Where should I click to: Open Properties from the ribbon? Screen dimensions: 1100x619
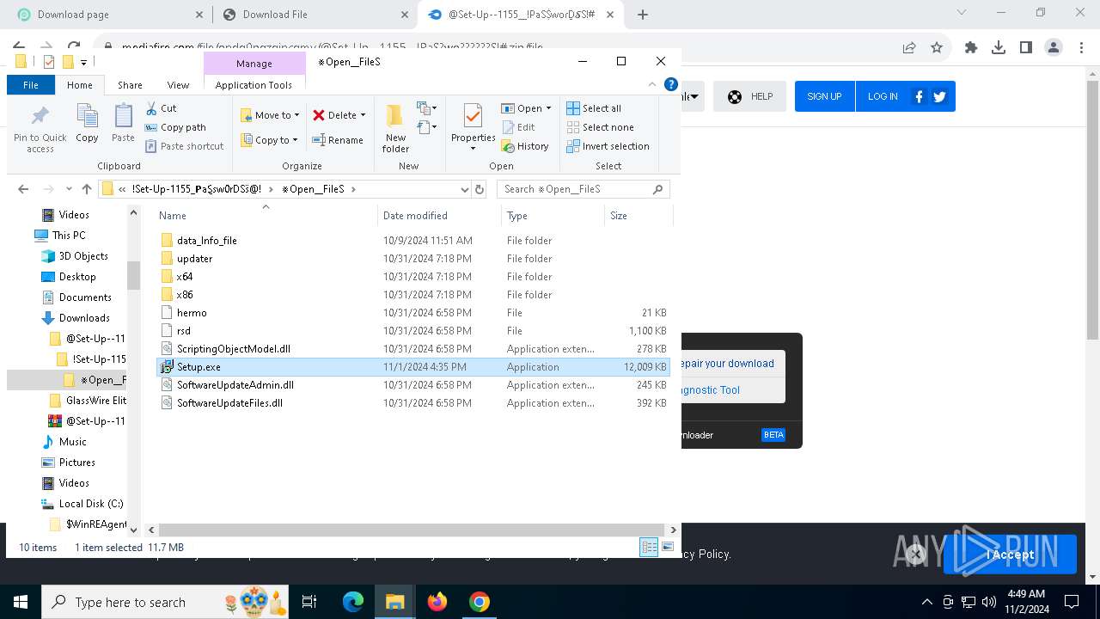[x=473, y=127]
